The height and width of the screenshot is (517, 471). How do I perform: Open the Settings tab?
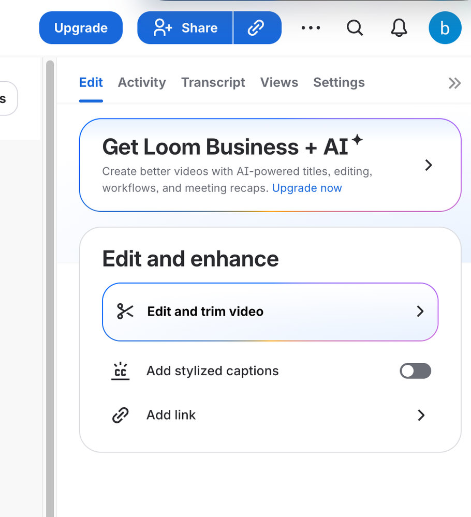339,82
